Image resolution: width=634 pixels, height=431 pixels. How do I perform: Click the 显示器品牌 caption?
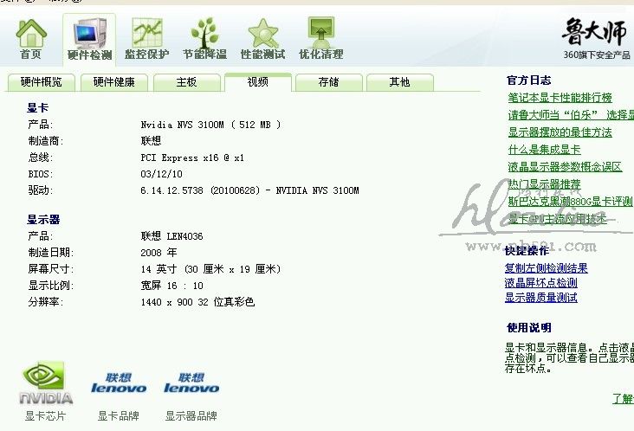click(x=191, y=416)
